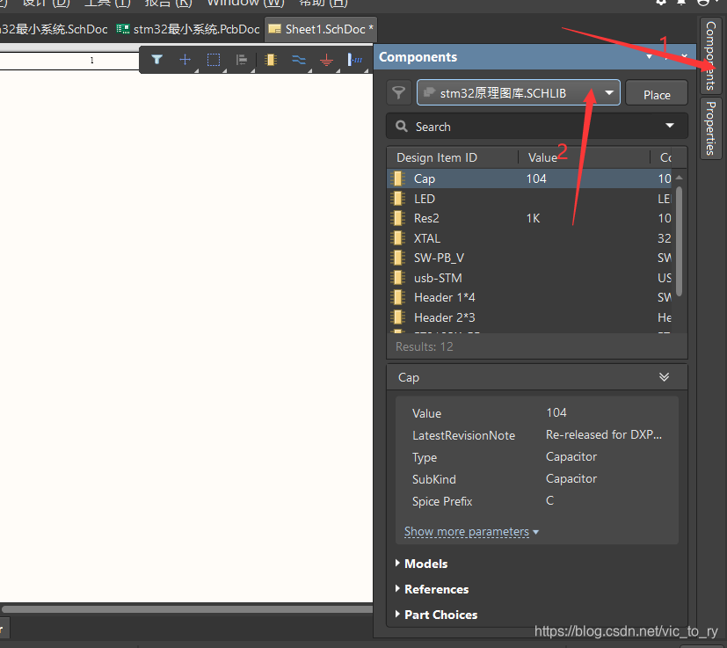Click the component icon of Header 2*3 row

click(x=398, y=317)
